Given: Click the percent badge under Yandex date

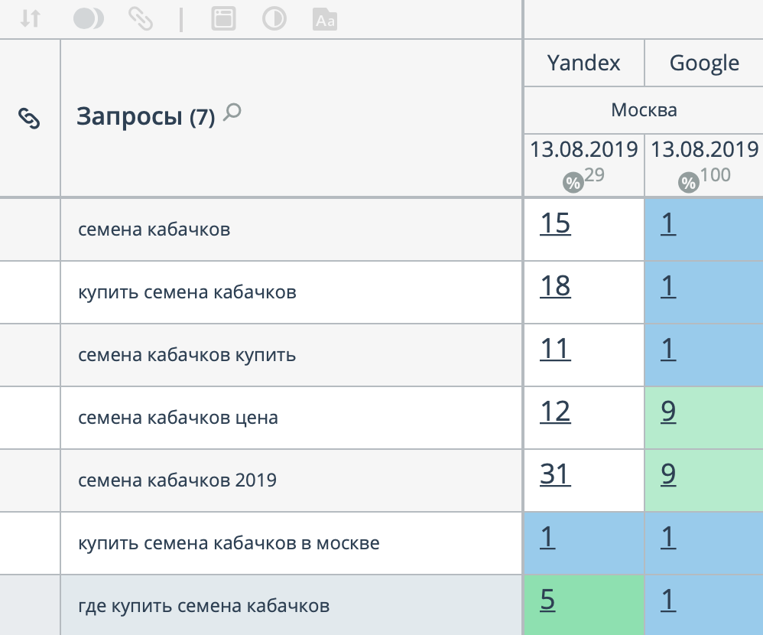Looking at the screenshot, I should click(572, 183).
